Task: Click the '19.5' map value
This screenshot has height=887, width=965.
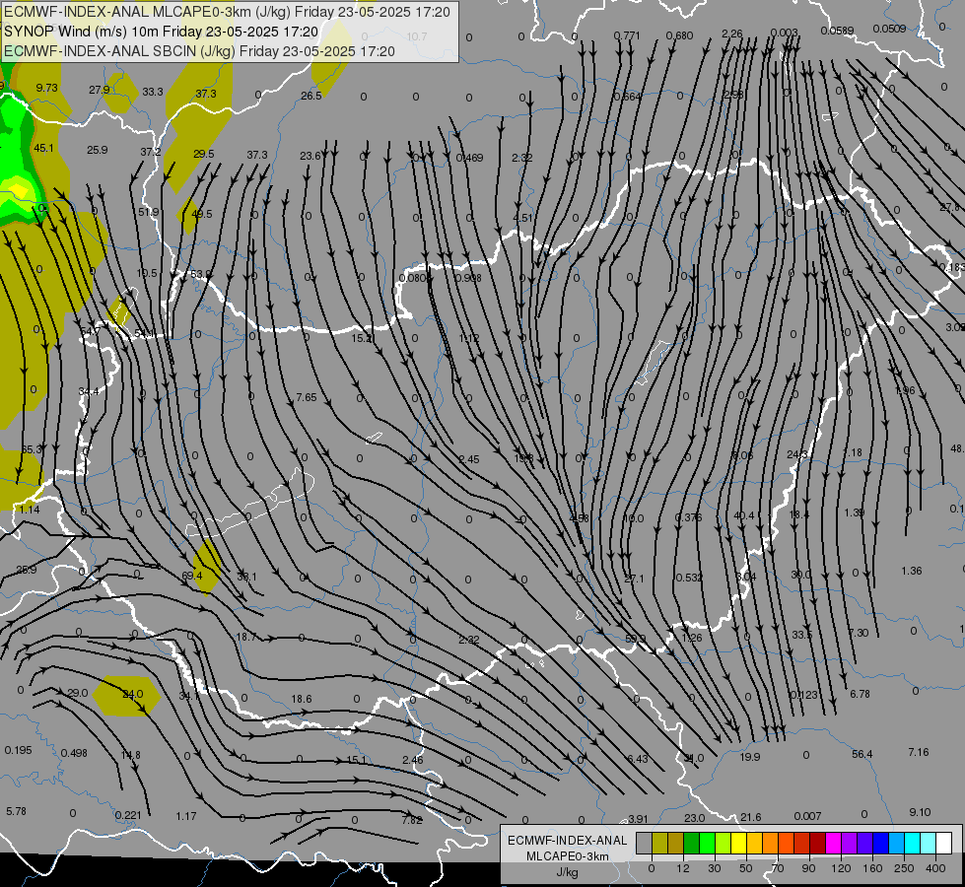Action: pyautogui.click(x=147, y=273)
